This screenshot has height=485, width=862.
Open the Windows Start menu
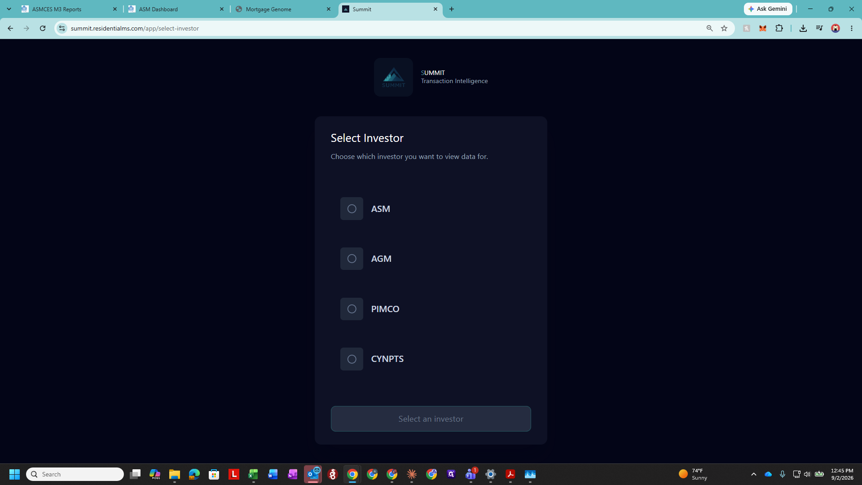click(14, 474)
